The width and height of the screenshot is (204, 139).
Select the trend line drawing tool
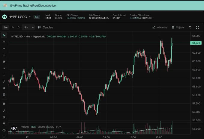(x=4, y=49)
